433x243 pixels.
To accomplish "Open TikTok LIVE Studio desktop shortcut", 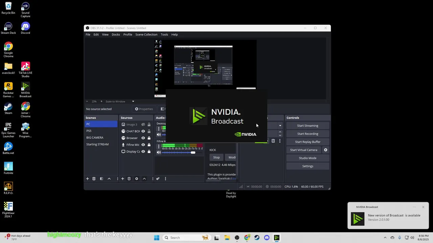I will coord(25,70).
